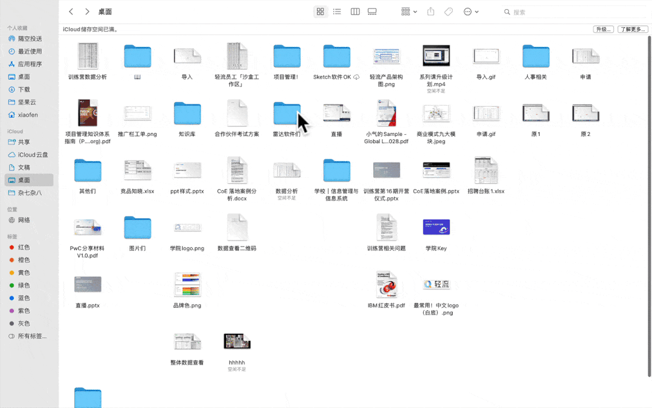Screen dimensions: 652x408
Task: Go back with the left chevron
Action: [71, 11]
